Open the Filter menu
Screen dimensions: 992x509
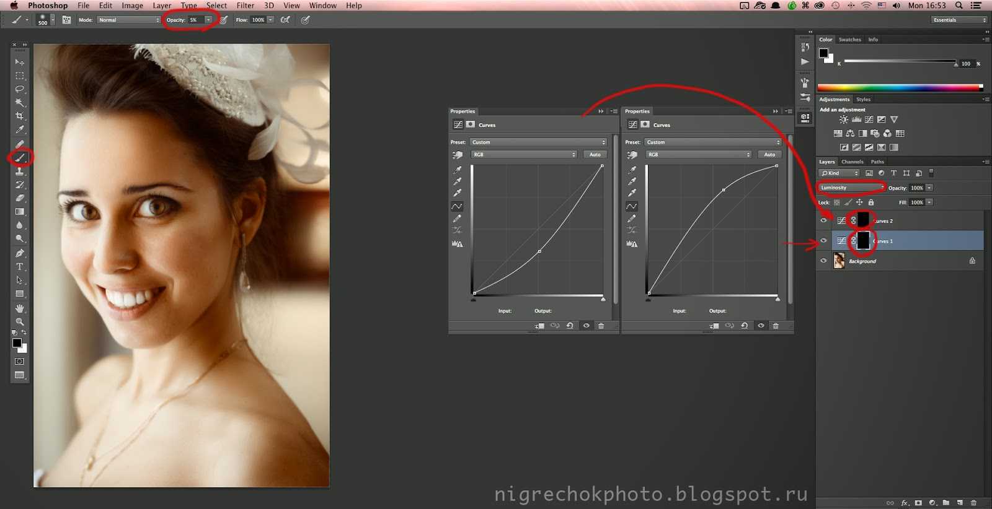[x=246, y=6]
